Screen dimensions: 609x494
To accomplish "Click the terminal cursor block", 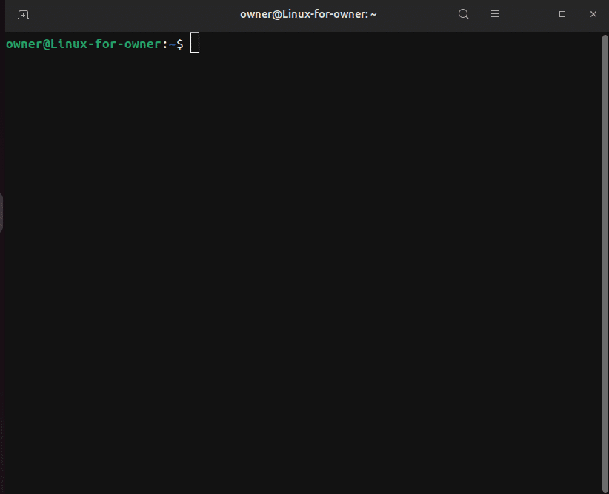I will coord(195,42).
